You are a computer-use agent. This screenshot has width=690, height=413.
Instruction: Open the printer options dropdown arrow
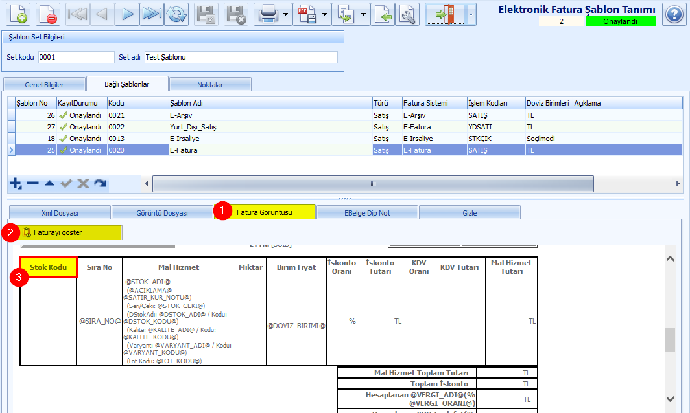[286, 14]
